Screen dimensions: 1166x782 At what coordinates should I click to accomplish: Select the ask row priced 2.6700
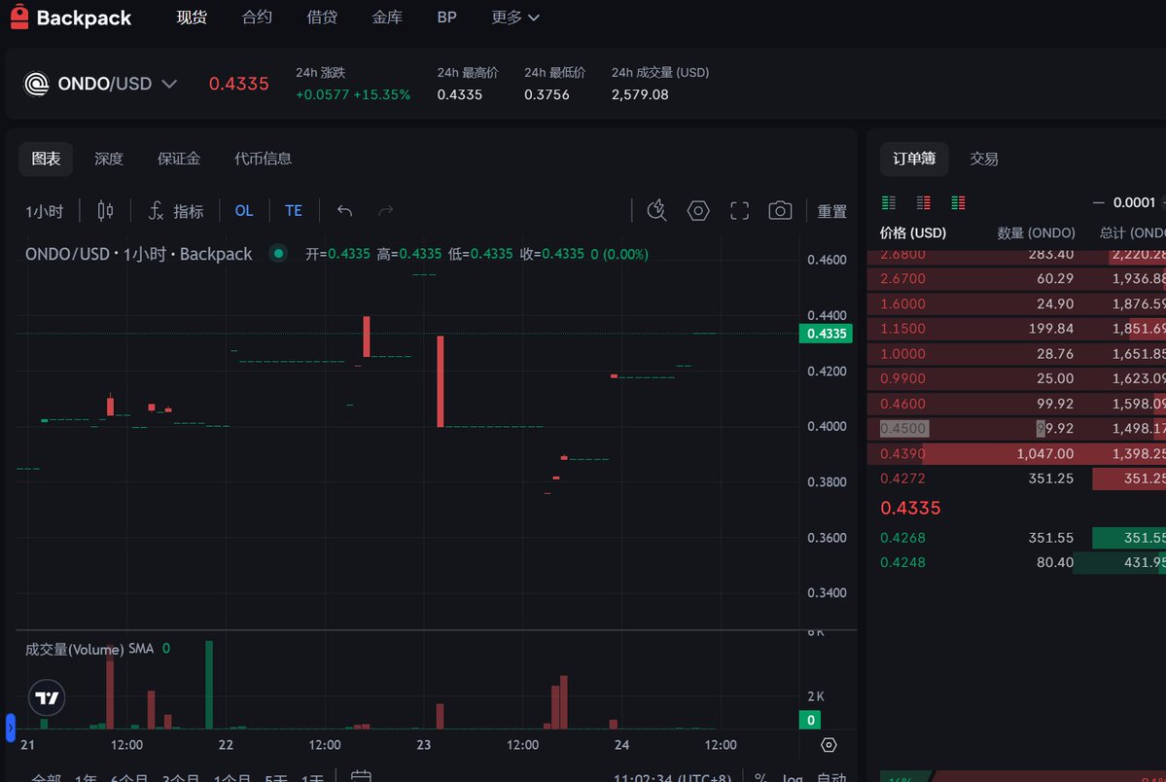1016,278
